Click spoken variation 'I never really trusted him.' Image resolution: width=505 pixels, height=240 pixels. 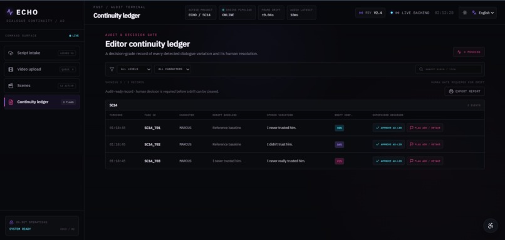point(286,161)
